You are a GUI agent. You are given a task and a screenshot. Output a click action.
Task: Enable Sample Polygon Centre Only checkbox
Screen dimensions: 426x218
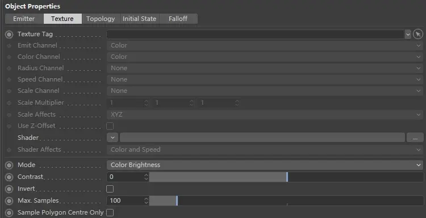pos(110,213)
